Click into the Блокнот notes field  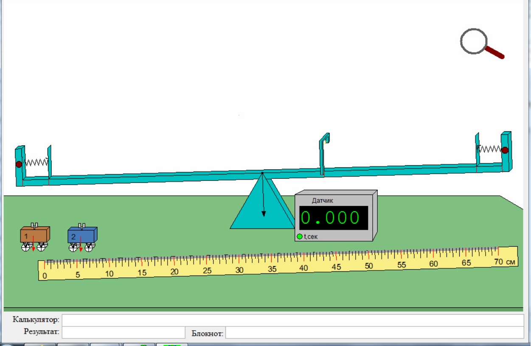(374, 333)
